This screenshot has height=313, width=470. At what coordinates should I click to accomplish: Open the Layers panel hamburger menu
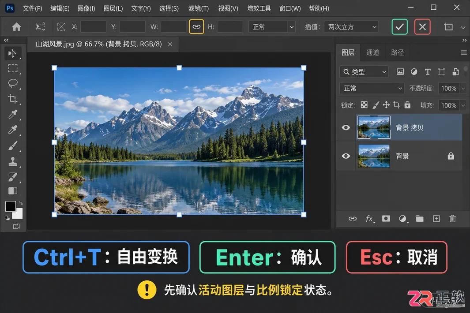[464, 52]
